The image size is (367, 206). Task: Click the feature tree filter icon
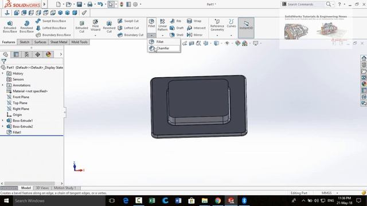(x=4, y=61)
